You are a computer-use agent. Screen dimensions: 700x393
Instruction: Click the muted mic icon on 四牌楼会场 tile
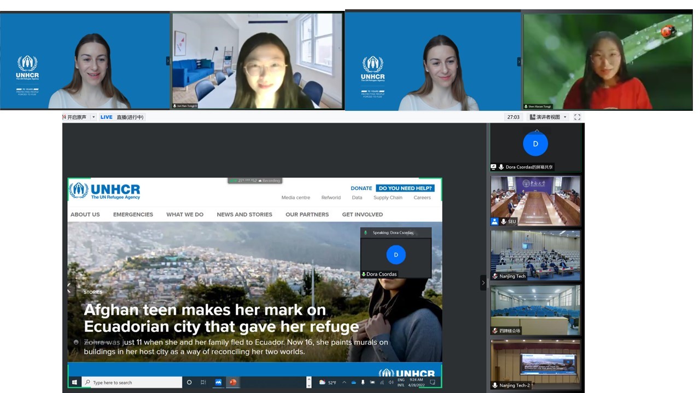[x=495, y=331]
